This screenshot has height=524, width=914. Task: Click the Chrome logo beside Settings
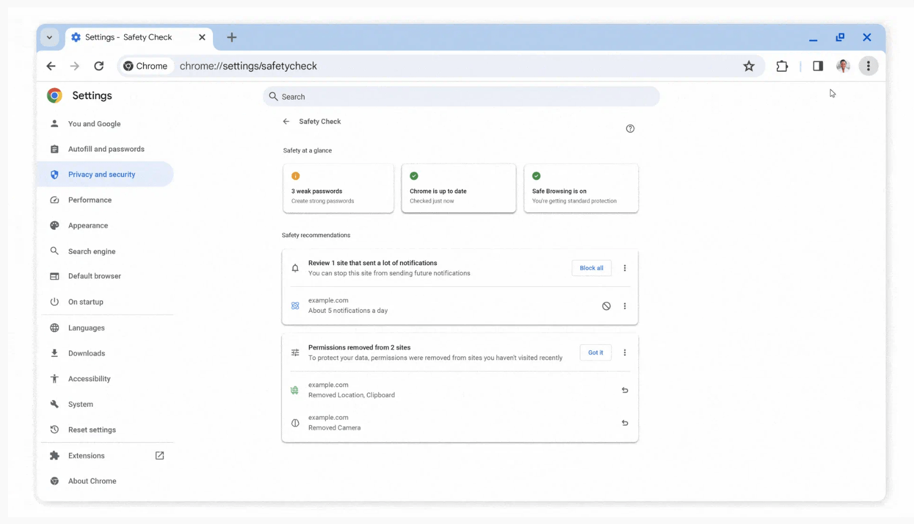54,96
